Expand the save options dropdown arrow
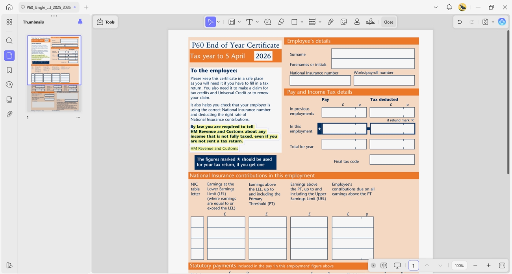This screenshot has height=274, width=512. (493, 22)
